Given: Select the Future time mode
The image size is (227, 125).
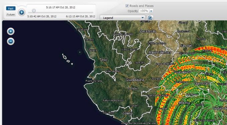Looking at the screenshot, I should pos(11,14).
